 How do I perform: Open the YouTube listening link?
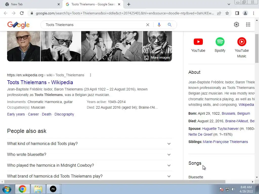pyautogui.click(x=198, y=45)
